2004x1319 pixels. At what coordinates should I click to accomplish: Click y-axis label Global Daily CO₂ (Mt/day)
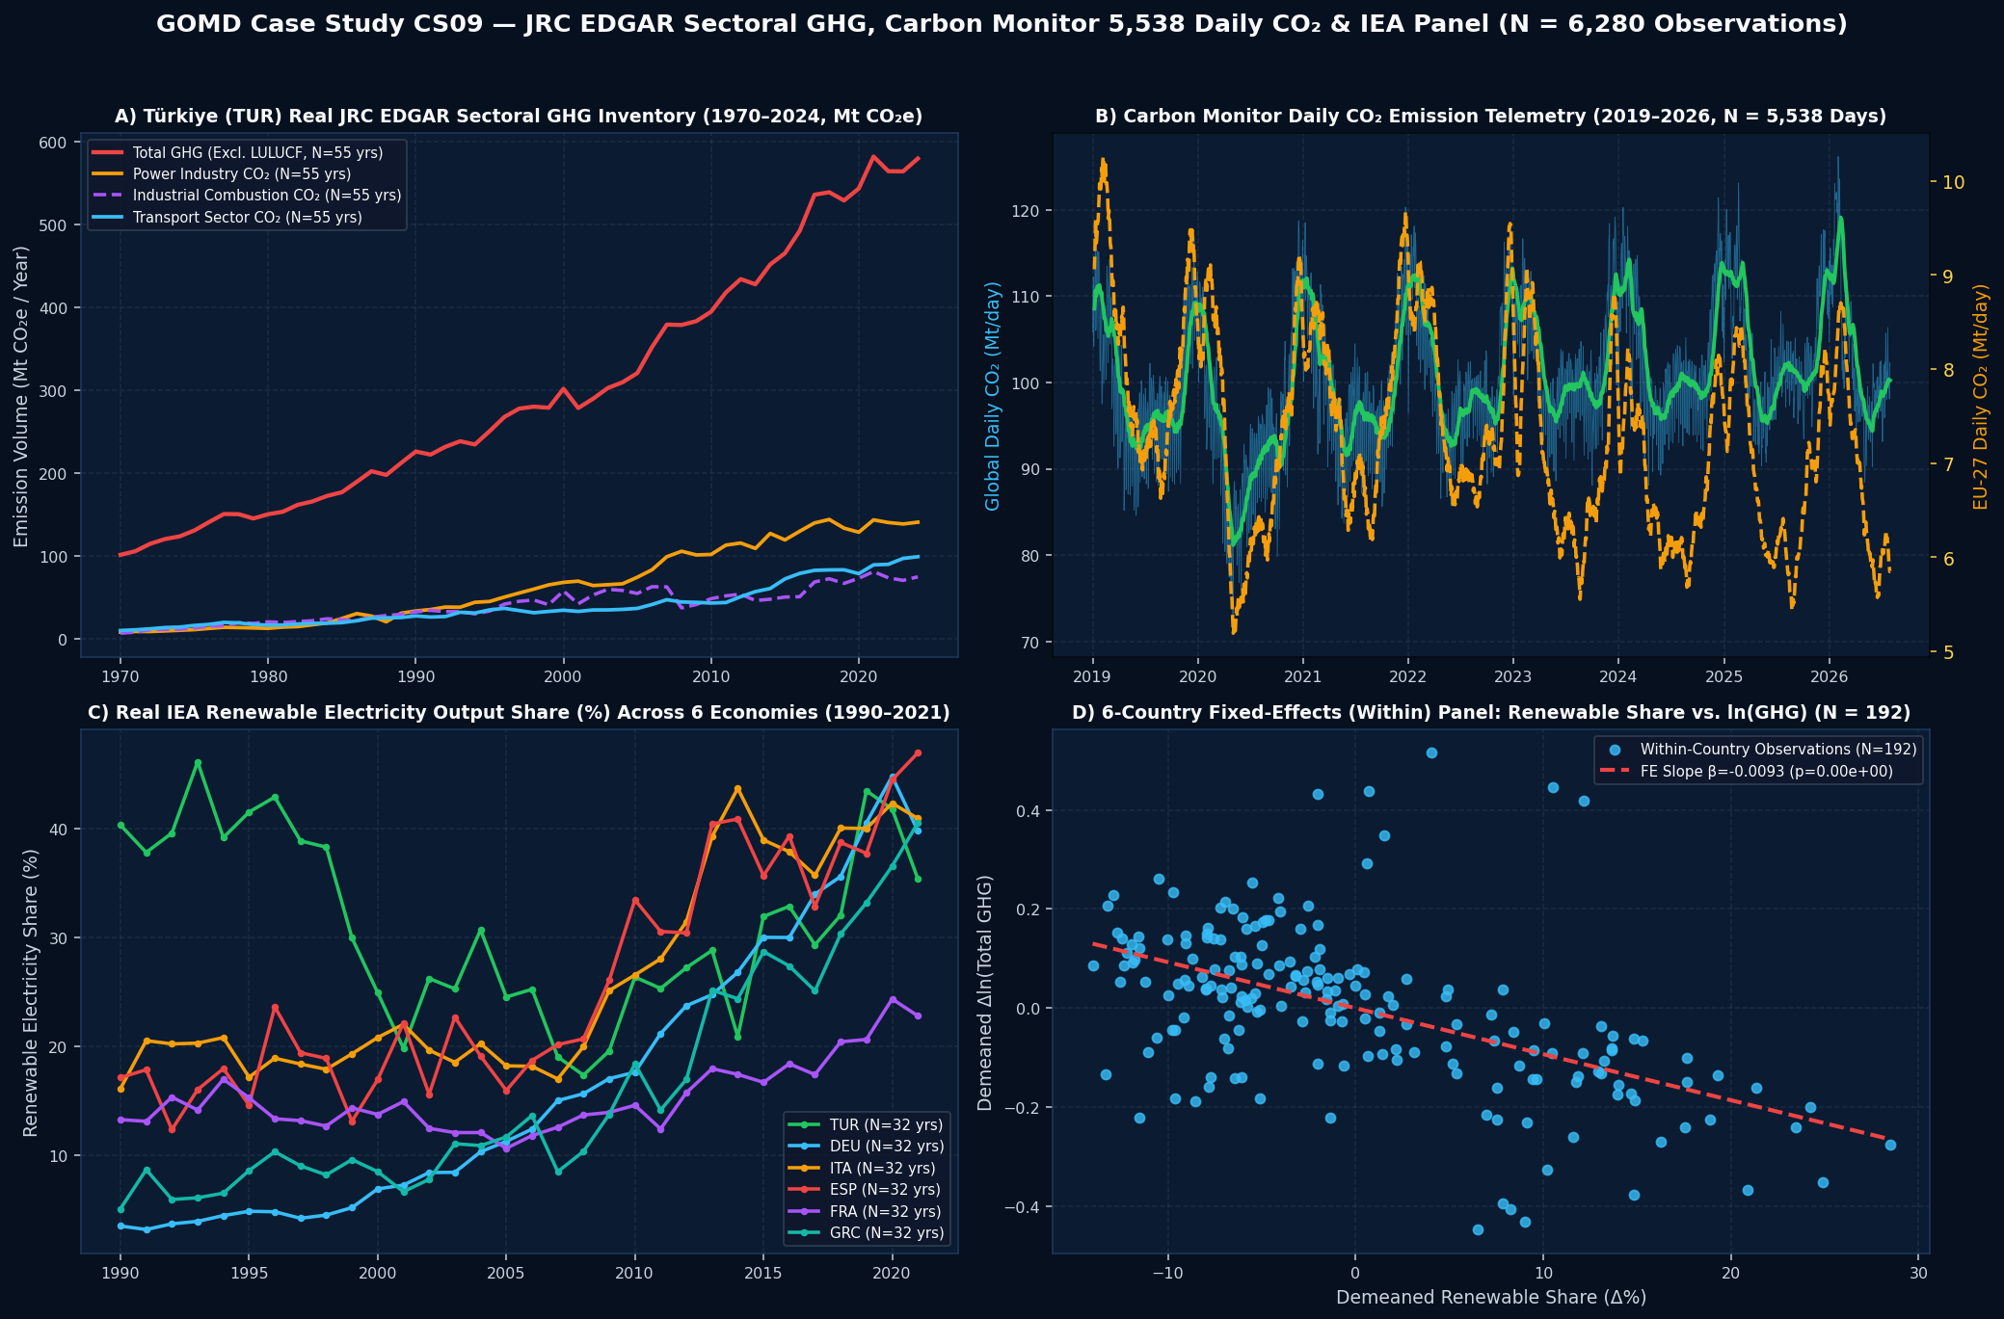click(993, 396)
